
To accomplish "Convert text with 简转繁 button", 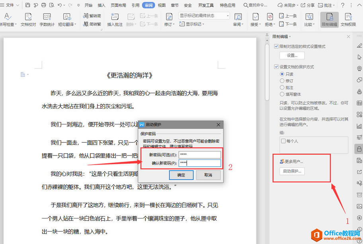I will pyautogui.click(x=92, y=24).
